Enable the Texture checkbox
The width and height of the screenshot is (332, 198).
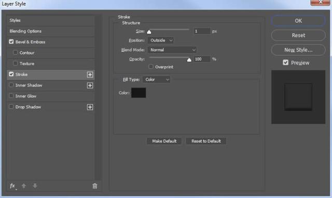coord(15,63)
